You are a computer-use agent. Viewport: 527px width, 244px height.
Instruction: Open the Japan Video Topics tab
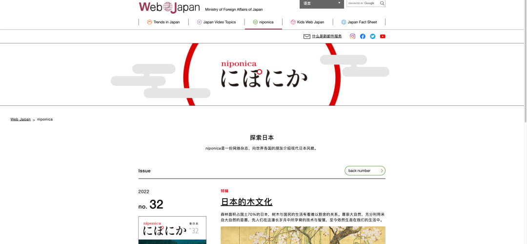coord(217,22)
